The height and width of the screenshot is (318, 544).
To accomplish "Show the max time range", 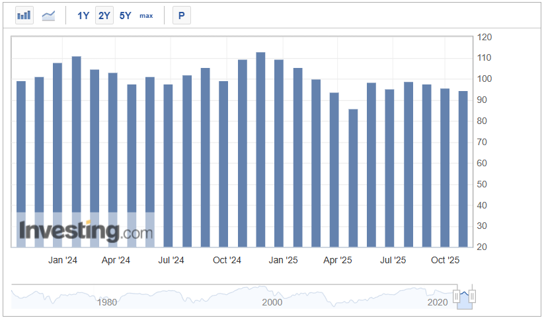I will tap(146, 15).
